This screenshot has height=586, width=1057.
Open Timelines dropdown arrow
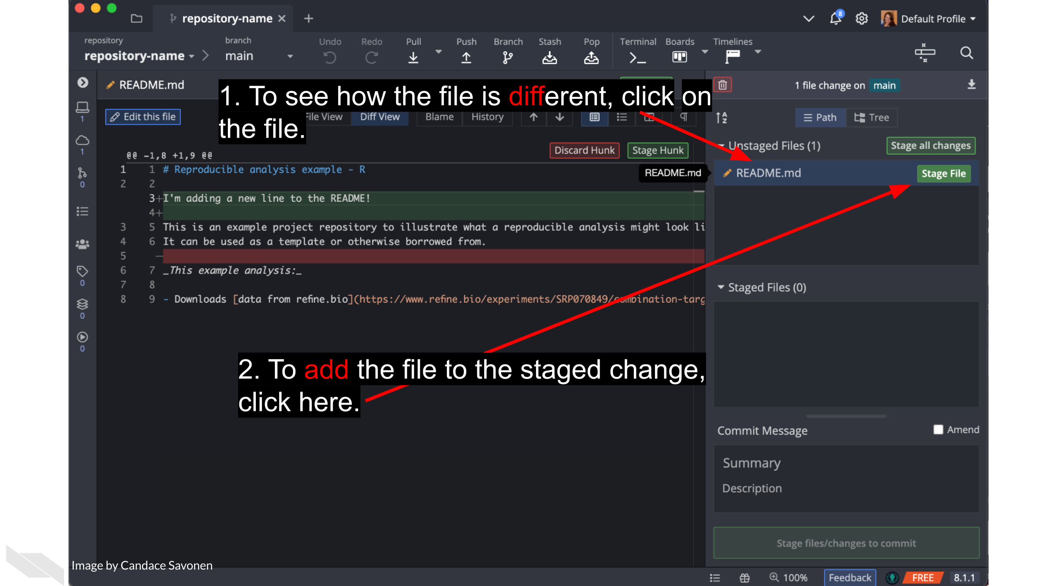click(758, 52)
